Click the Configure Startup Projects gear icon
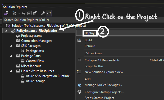The width and height of the screenshot is (164, 100). (x=79, y=92)
